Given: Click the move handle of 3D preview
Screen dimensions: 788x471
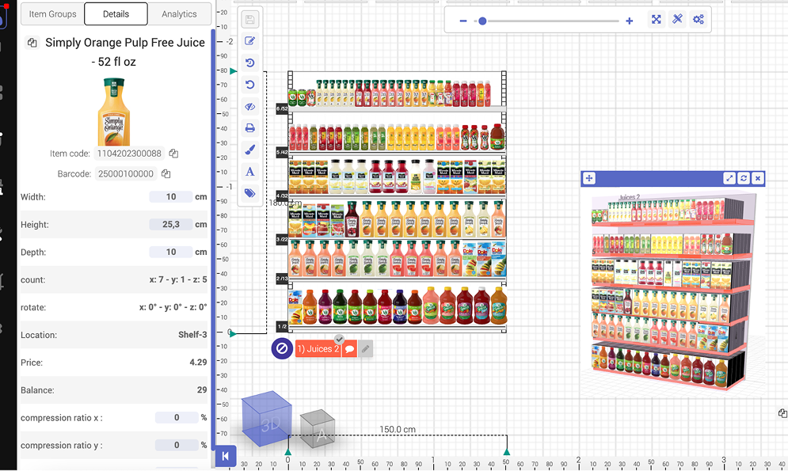Looking at the screenshot, I should tap(589, 178).
